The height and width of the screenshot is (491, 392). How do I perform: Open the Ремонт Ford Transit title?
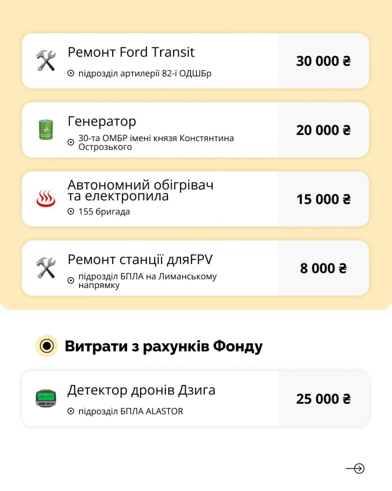tap(131, 52)
